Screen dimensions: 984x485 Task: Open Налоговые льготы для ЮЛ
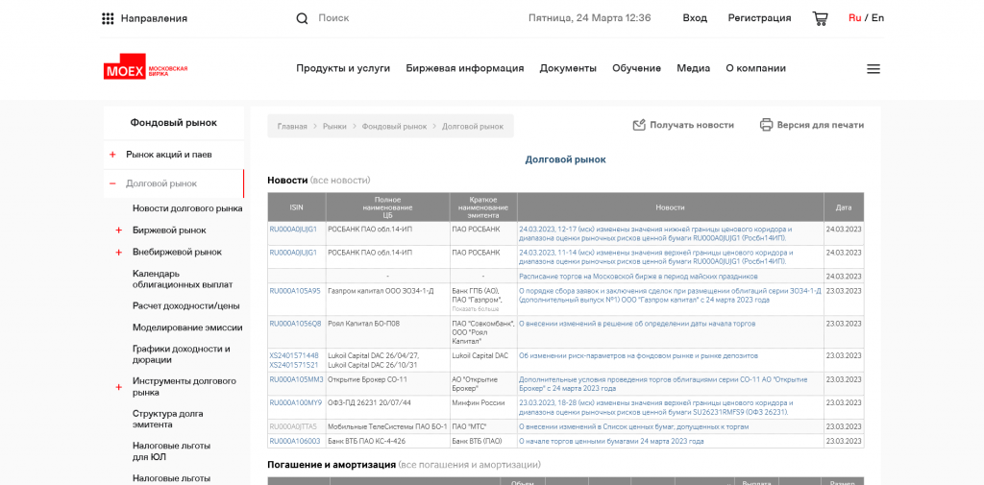click(x=171, y=451)
